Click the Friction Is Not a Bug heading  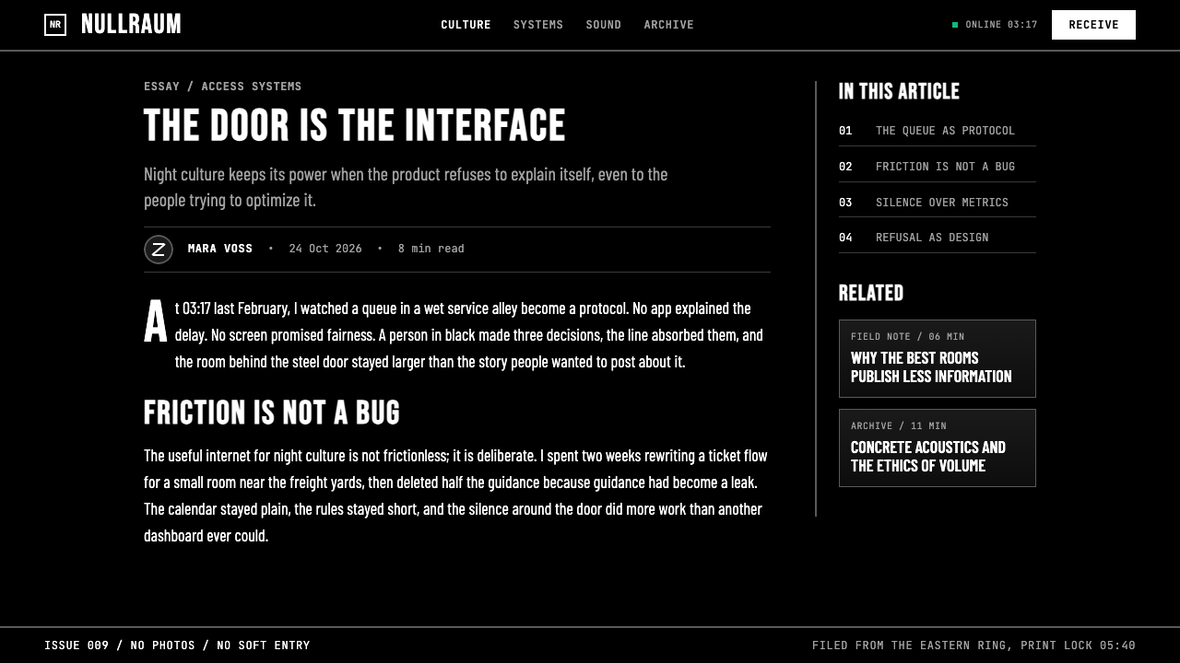pyautogui.click(x=272, y=413)
